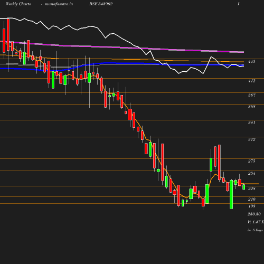Click the 228 price level label
Viewport: 264px width, 264px height.
click(252, 188)
